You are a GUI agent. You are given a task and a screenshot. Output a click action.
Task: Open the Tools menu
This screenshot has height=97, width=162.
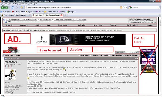30,4
